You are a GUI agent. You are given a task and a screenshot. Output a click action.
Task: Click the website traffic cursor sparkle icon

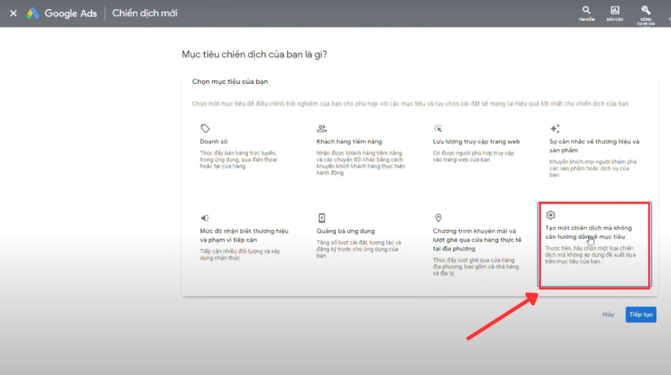[438, 129]
